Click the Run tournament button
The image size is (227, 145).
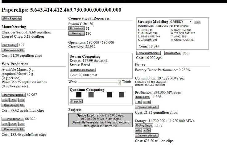[197, 22]
